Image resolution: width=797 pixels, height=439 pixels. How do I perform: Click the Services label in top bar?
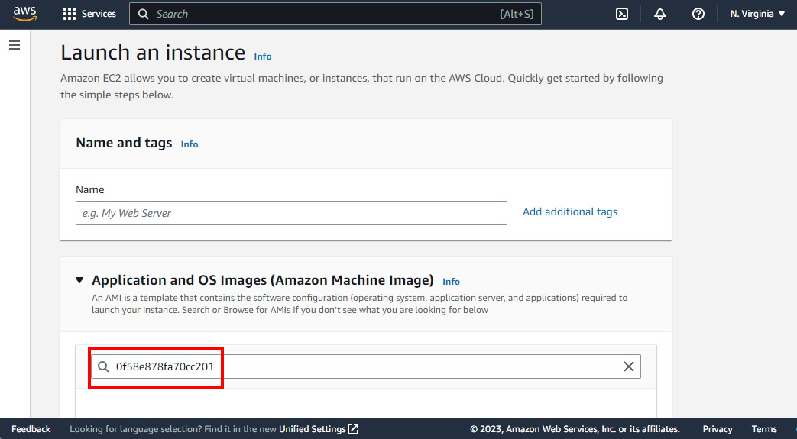pos(99,14)
